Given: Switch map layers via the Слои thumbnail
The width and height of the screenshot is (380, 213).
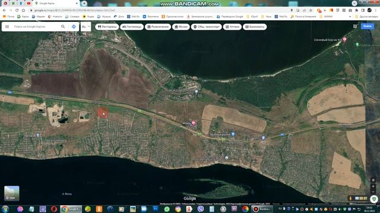Looking at the screenshot, I should click(12, 193).
